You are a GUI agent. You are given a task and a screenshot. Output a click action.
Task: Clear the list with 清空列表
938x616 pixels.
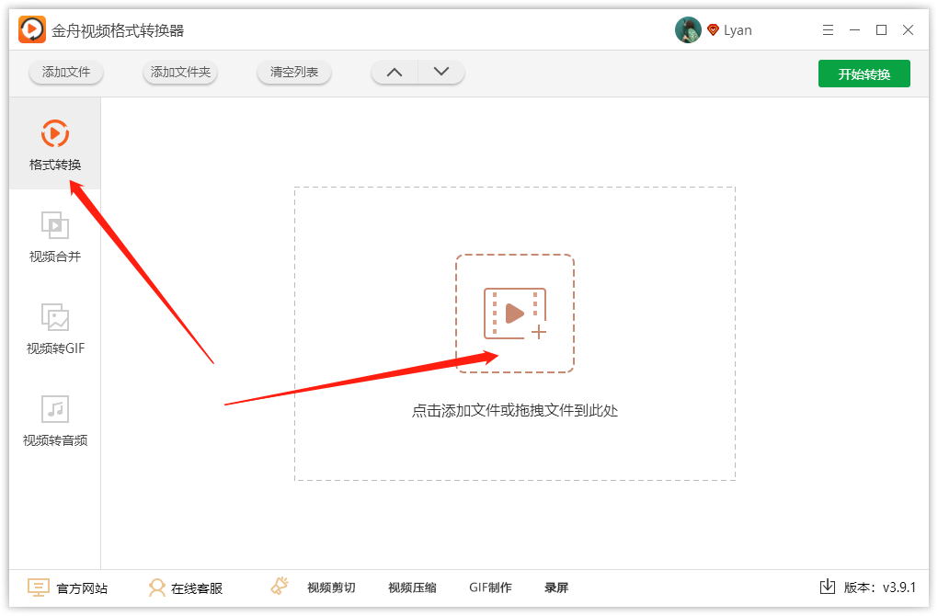(x=293, y=72)
